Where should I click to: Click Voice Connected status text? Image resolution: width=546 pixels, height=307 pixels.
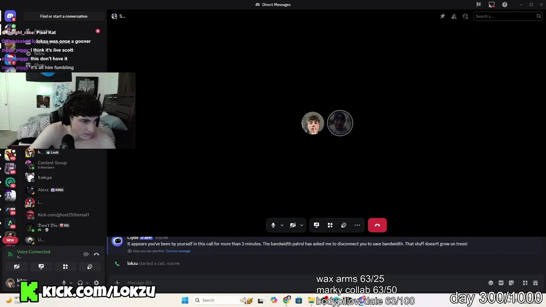tap(33, 252)
